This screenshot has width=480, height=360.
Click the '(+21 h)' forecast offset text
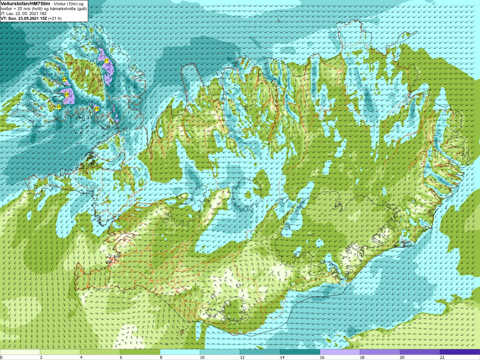55,18
